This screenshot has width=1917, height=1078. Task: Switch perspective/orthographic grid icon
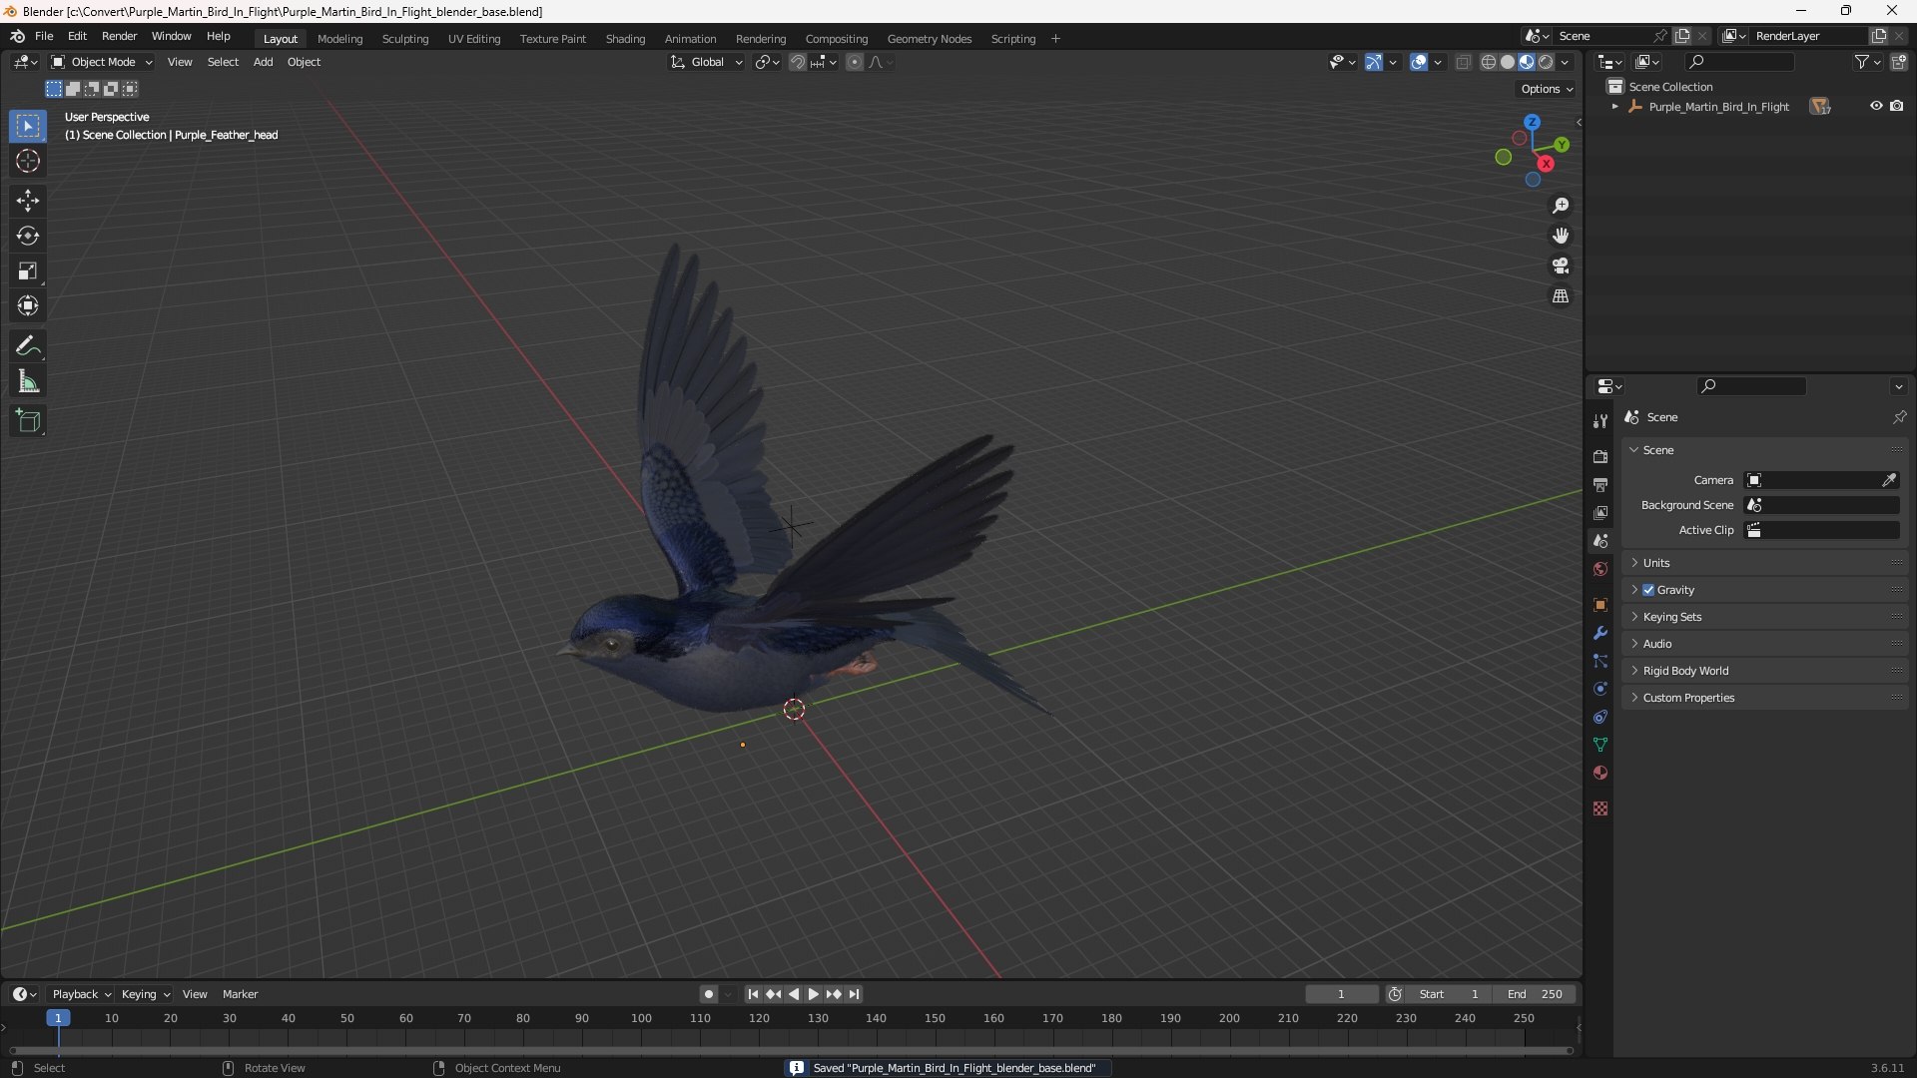tap(1561, 296)
